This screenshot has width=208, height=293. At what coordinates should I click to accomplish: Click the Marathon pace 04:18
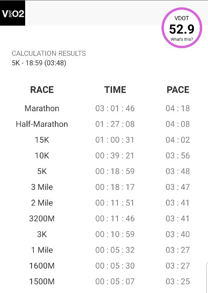pos(177,109)
